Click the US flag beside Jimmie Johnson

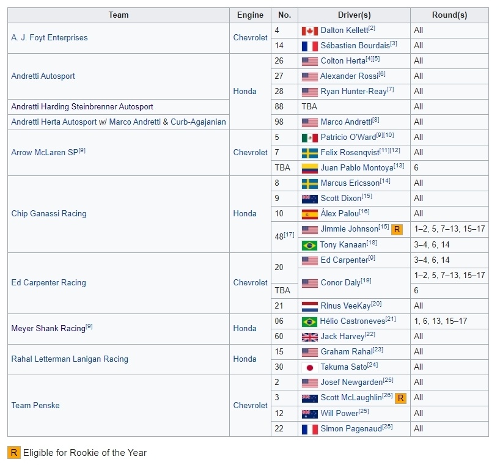[310, 230]
